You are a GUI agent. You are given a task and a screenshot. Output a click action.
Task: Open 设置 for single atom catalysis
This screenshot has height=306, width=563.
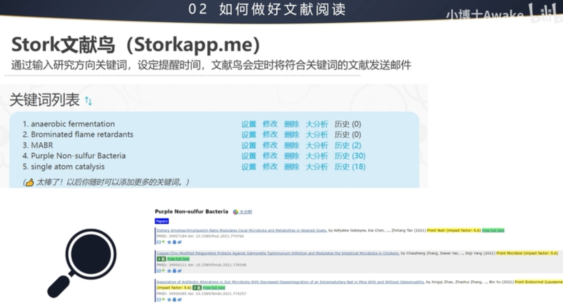[x=249, y=167]
